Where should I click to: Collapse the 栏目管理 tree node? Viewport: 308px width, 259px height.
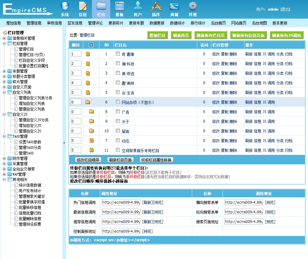coord(4,43)
